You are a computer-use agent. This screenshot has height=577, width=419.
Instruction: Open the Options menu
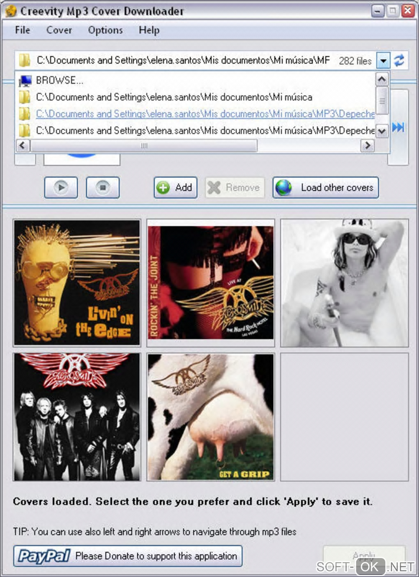tap(105, 30)
